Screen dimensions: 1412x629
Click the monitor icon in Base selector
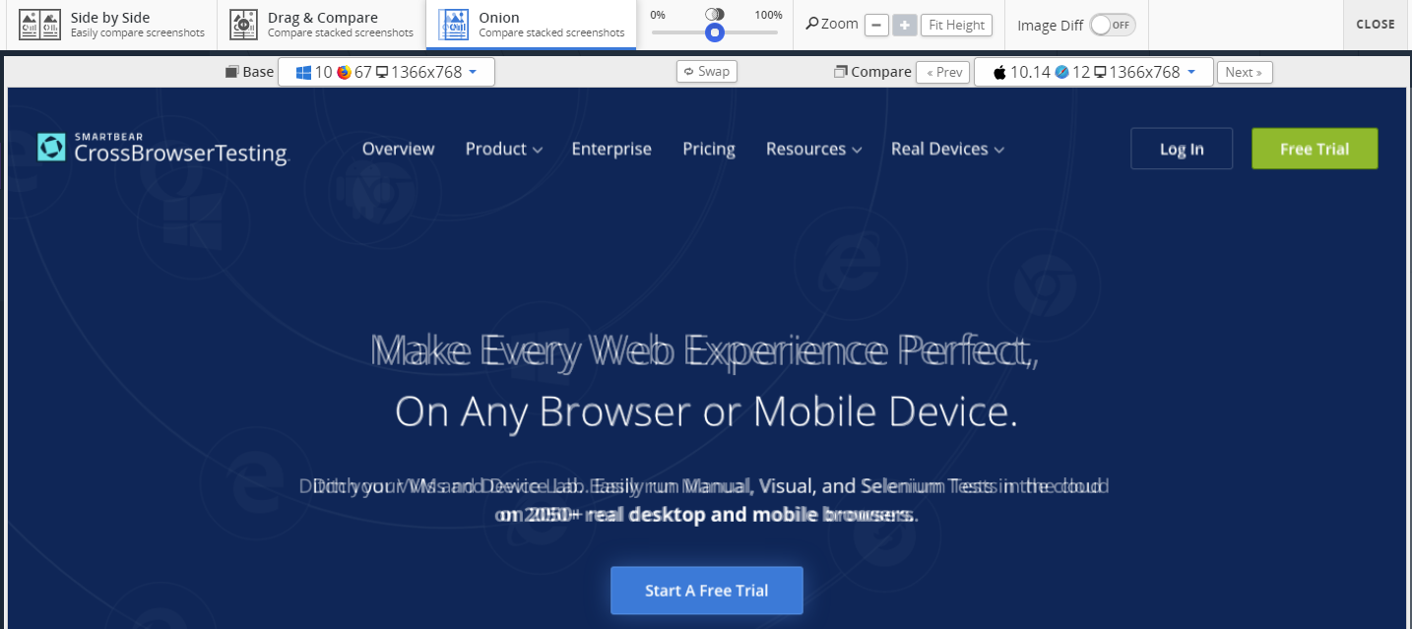pos(382,72)
